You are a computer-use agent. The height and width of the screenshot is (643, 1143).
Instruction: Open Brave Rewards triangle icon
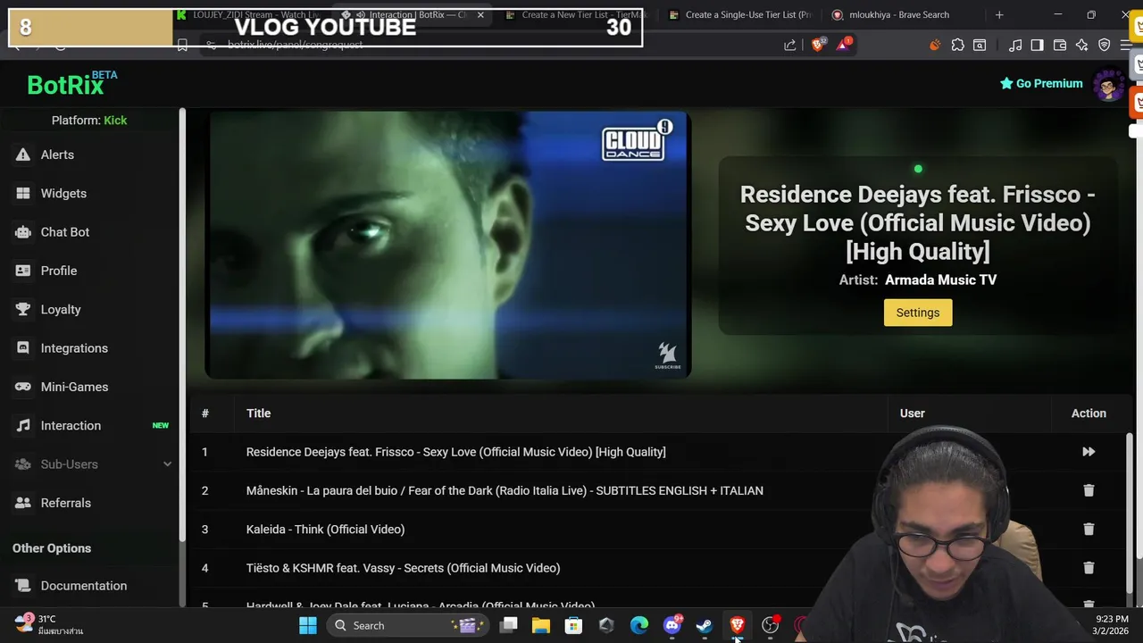(843, 45)
